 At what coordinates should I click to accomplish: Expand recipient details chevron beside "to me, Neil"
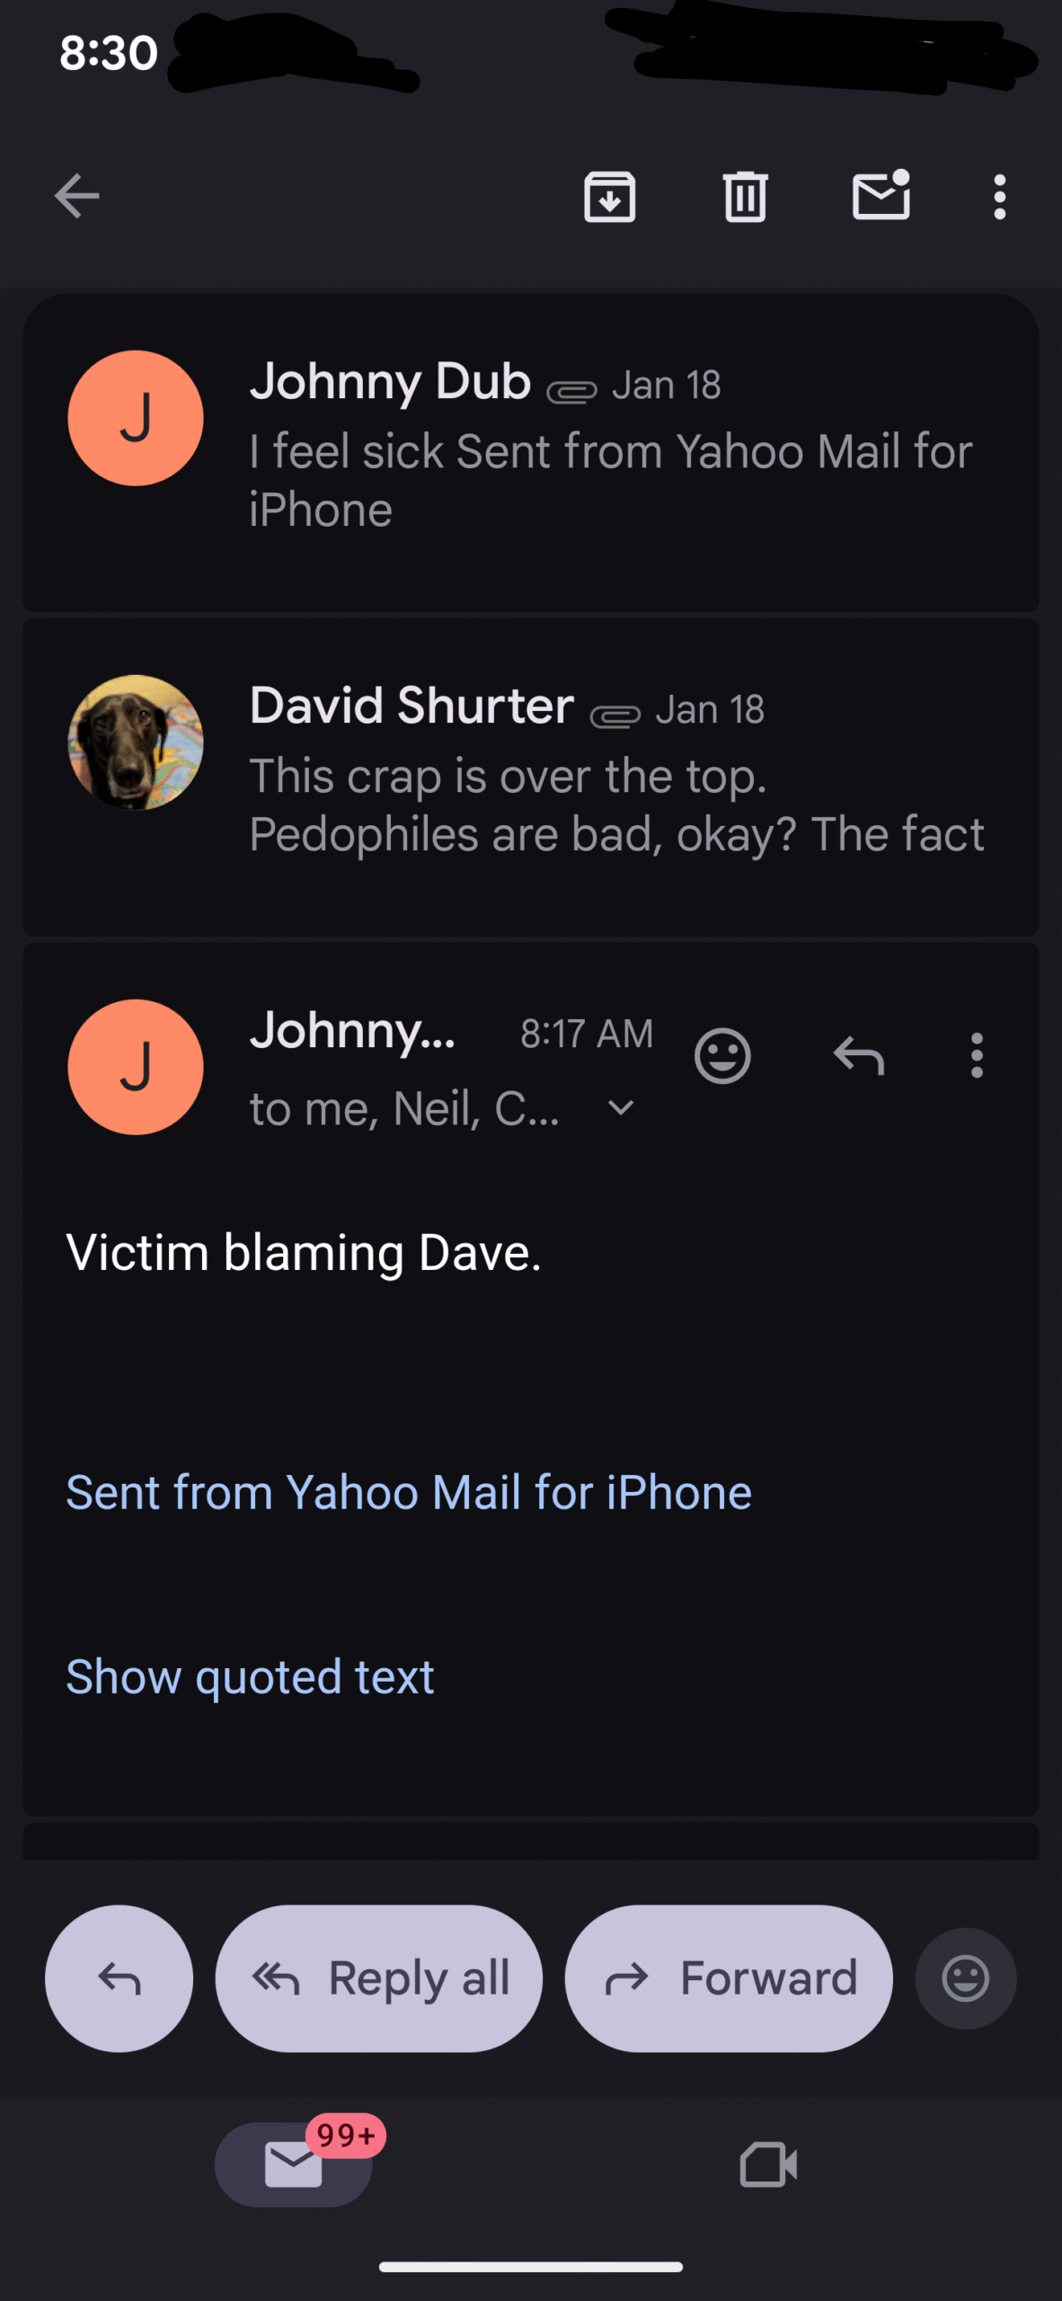[x=621, y=1108]
